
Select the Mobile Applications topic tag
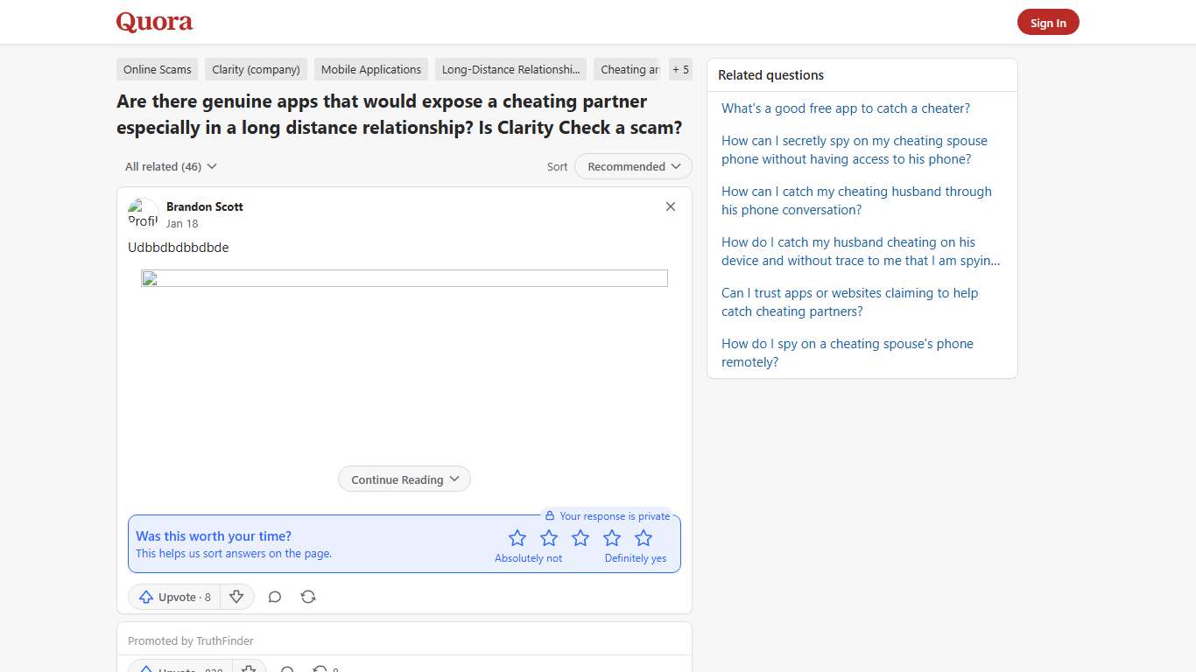click(x=371, y=70)
